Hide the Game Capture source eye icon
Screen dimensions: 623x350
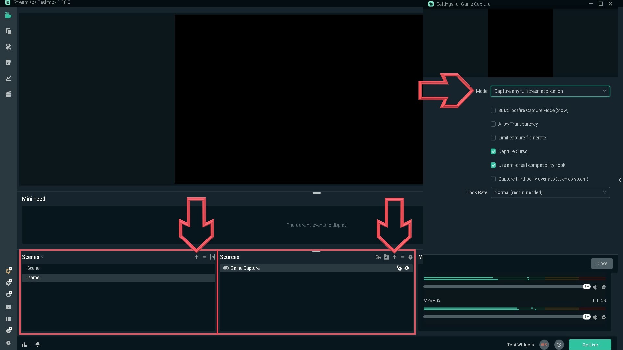[x=407, y=268]
